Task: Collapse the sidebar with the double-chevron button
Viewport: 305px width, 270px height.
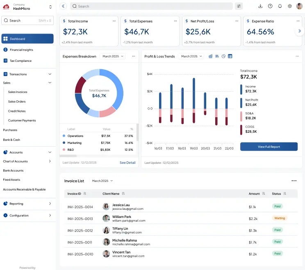Action: [63, 6]
